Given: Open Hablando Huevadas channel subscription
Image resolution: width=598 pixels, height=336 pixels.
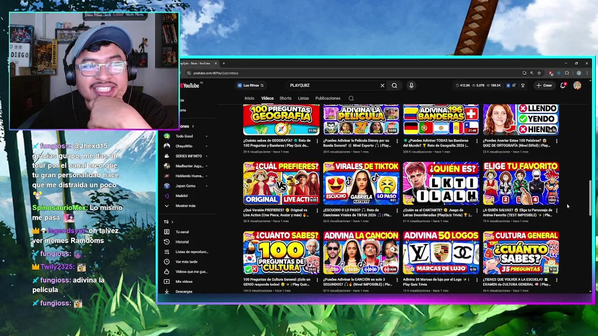Looking at the screenshot, I should [186, 176].
